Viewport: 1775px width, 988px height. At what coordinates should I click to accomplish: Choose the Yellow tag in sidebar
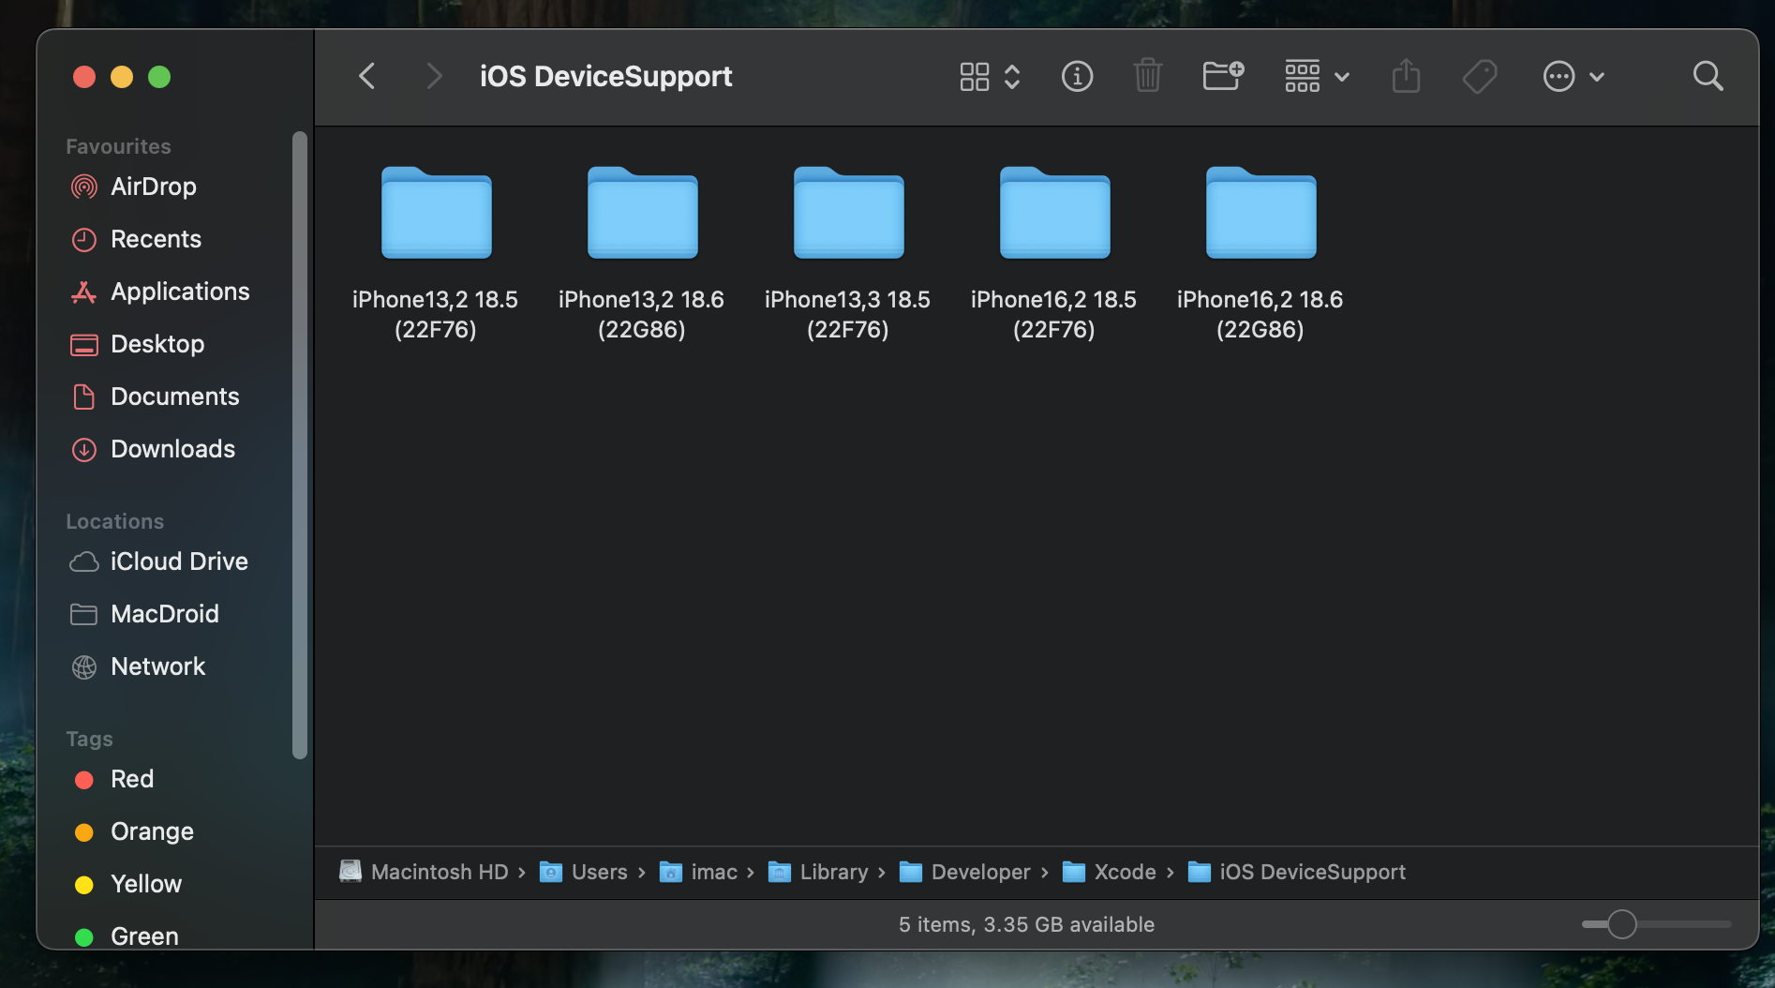point(145,884)
